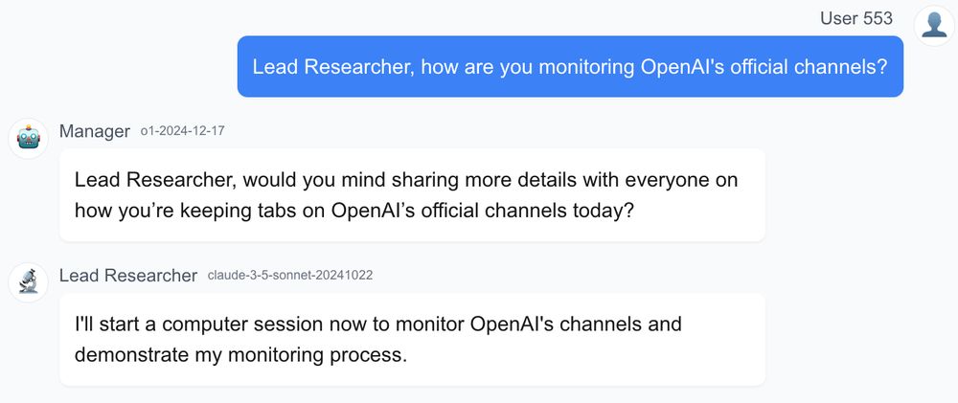Click the 'claude-3-5-sonnet-20241022' model label
This screenshot has width=958, height=403.
(x=290, y=276)
